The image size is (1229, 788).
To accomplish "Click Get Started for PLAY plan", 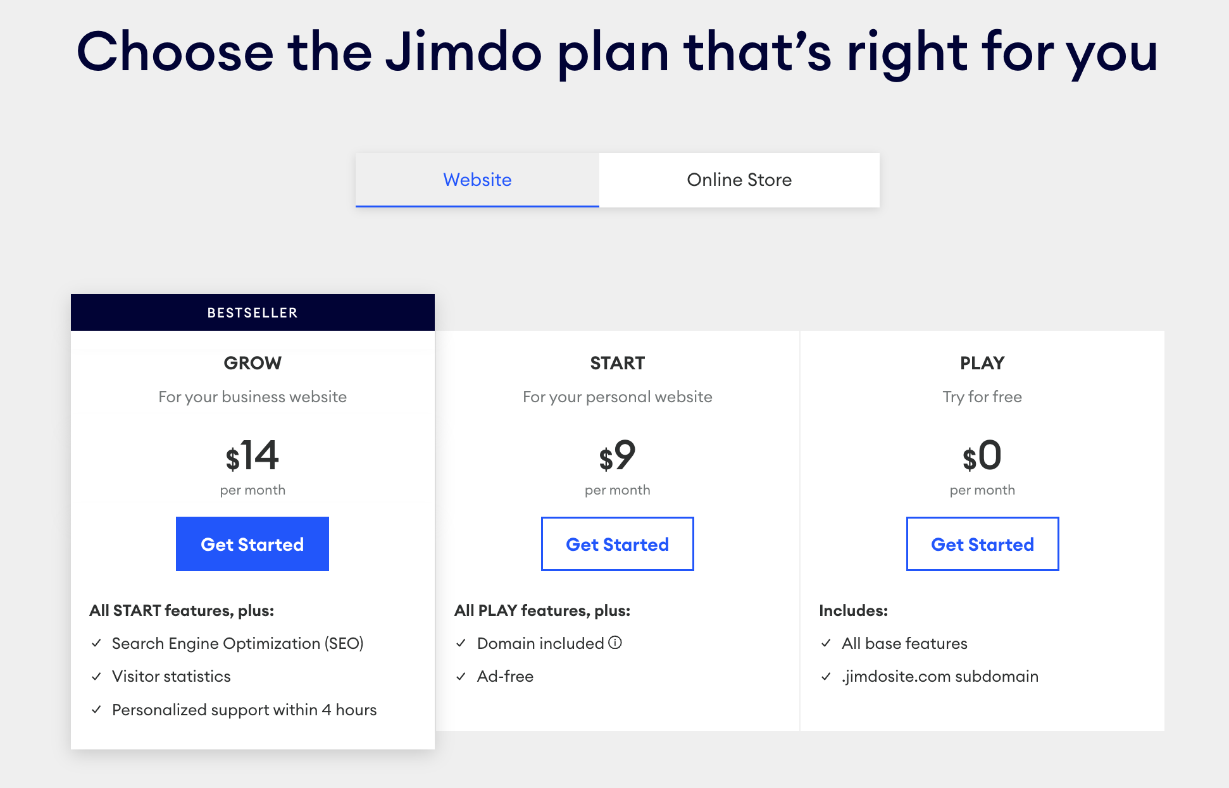I will 982,543.
